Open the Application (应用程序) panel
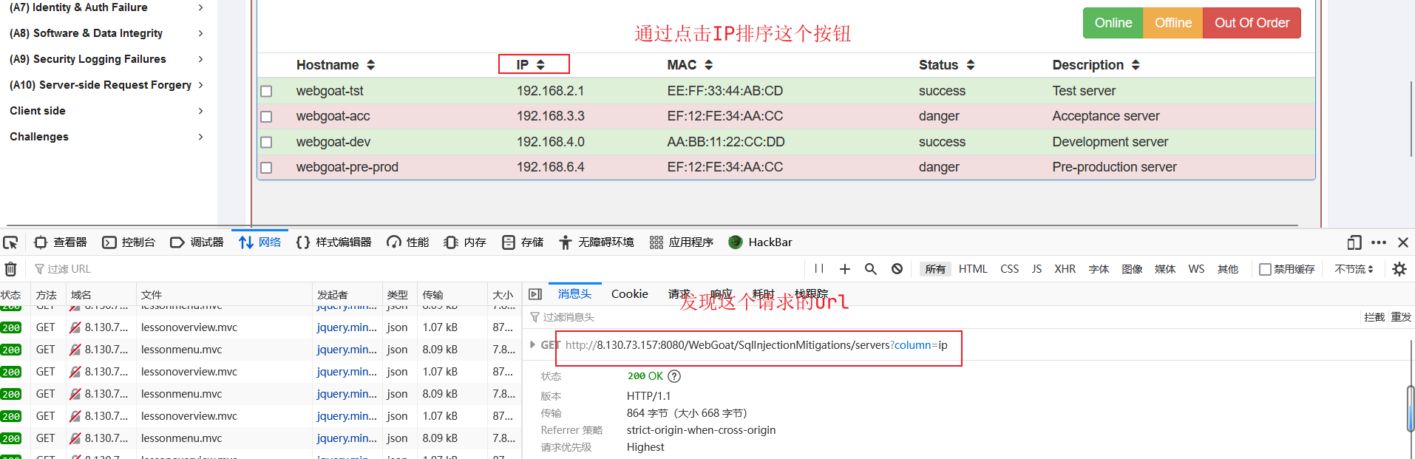The image size is (1415, 459). (682, 242)
